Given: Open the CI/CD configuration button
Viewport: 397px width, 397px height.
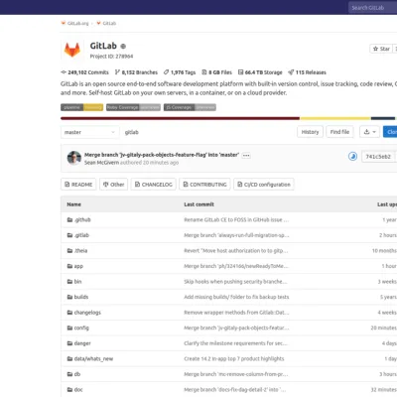Looking at the screenshot, I should 264,185.
